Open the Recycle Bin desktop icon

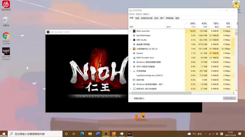[6, 21]
